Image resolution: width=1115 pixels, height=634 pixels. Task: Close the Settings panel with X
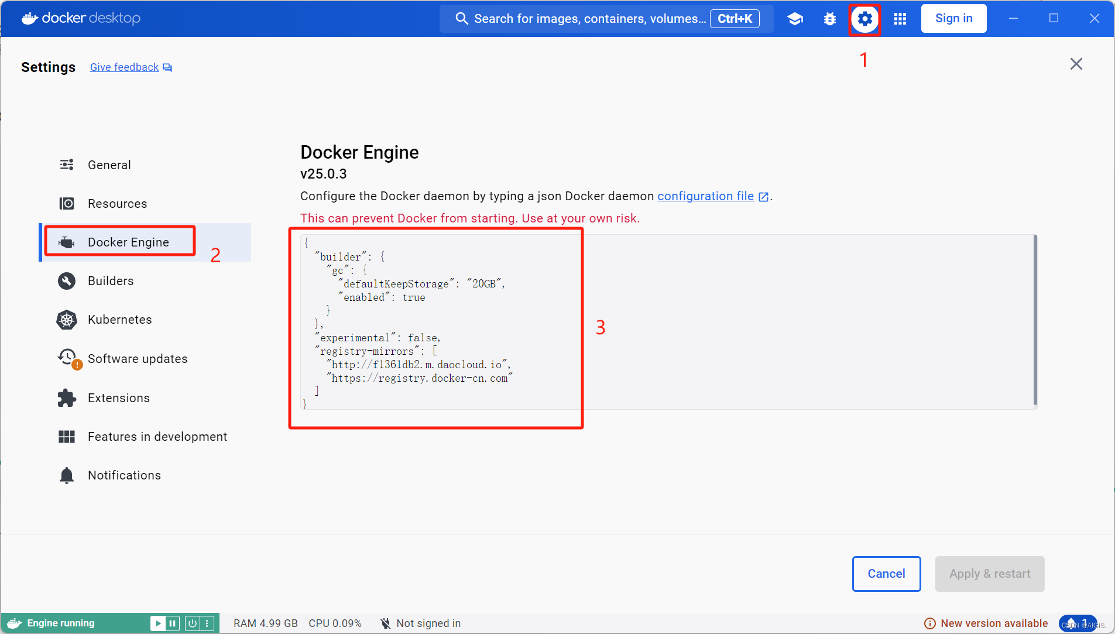click(x=1076, y=64)
